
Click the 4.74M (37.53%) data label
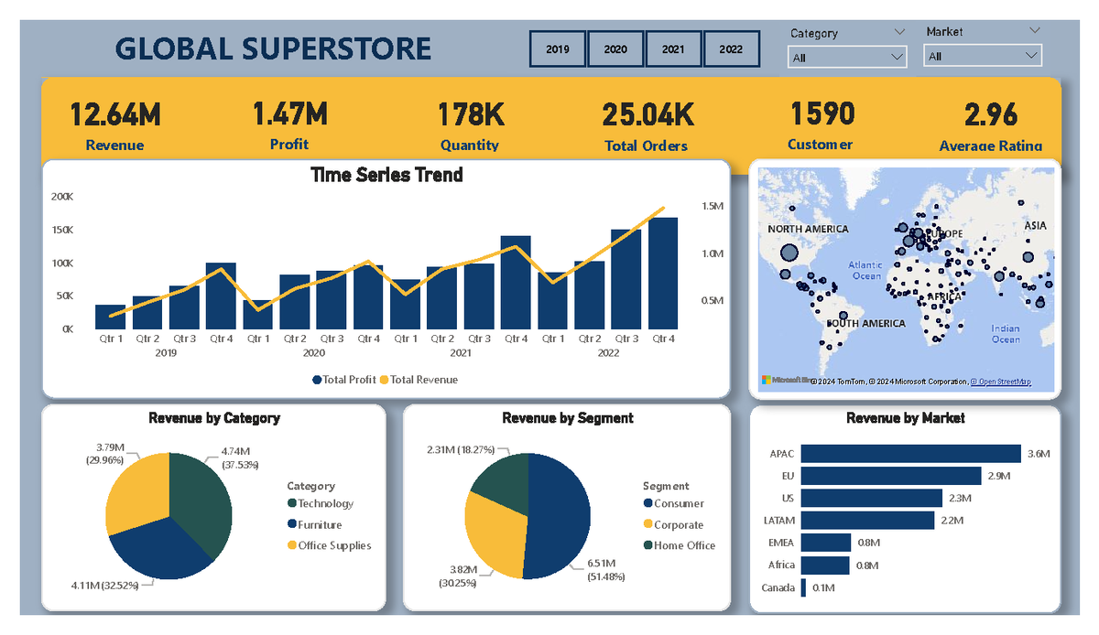click(x=240, y=457)
